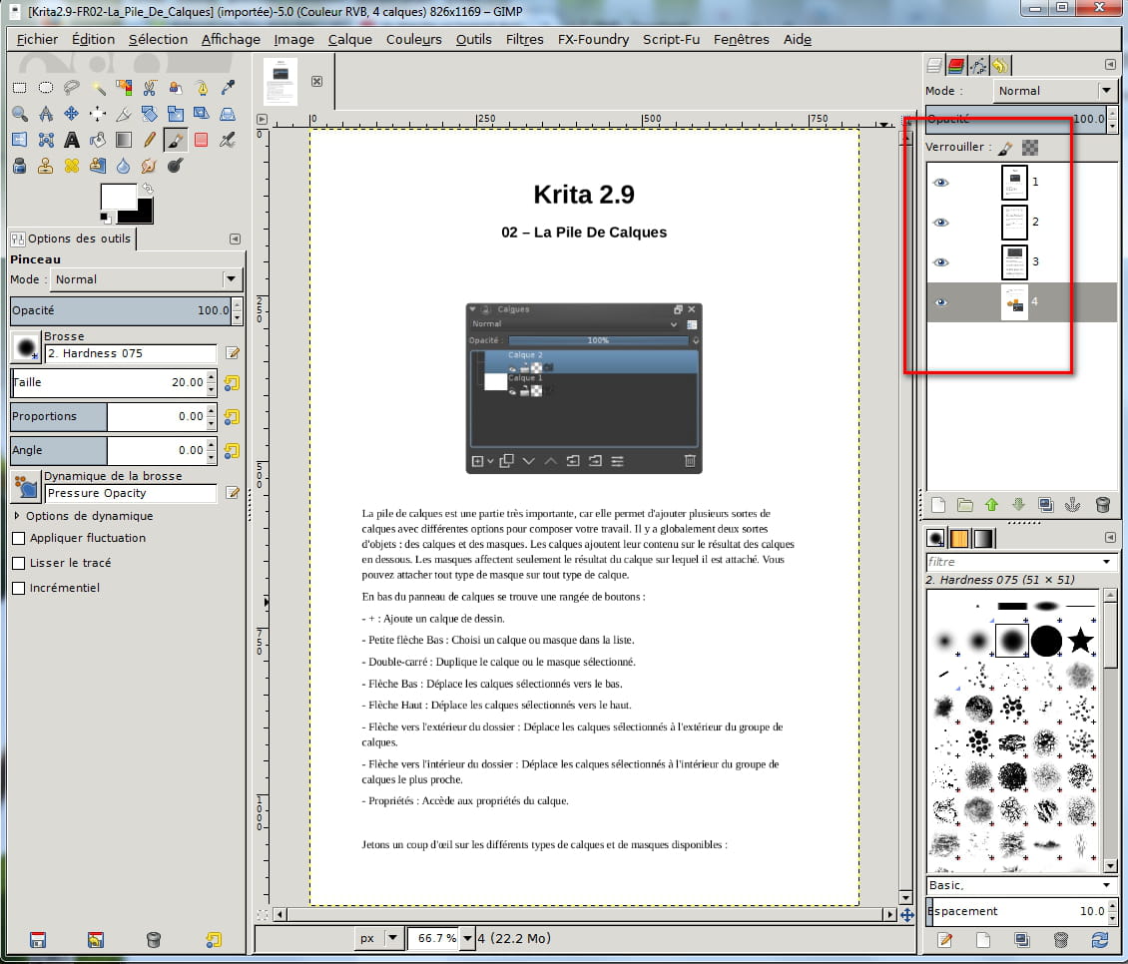The width and height of the screenshot is (1128, 964).
Task: Select the Fuzzy Select magic wand tool
Action: [98, 88]
